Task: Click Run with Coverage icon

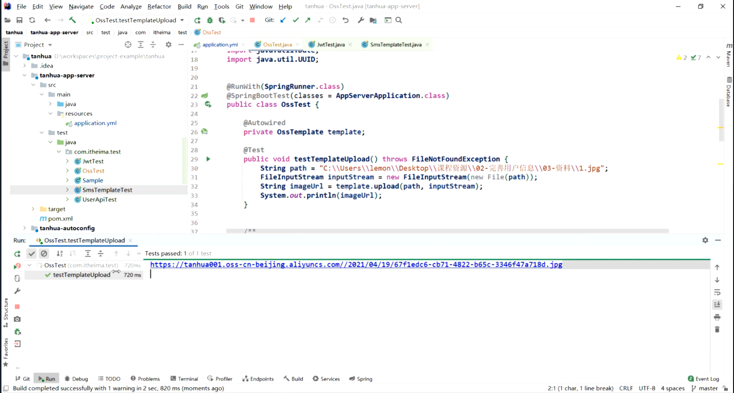Action: pyautogui.click(x=222, y=20)
